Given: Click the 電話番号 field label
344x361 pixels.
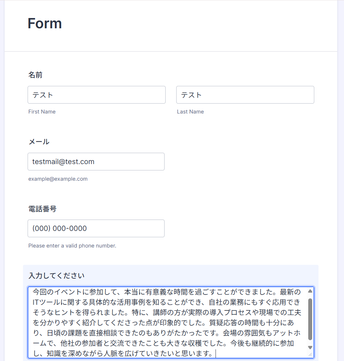Looking at the screenshot, I should [42, 209].
